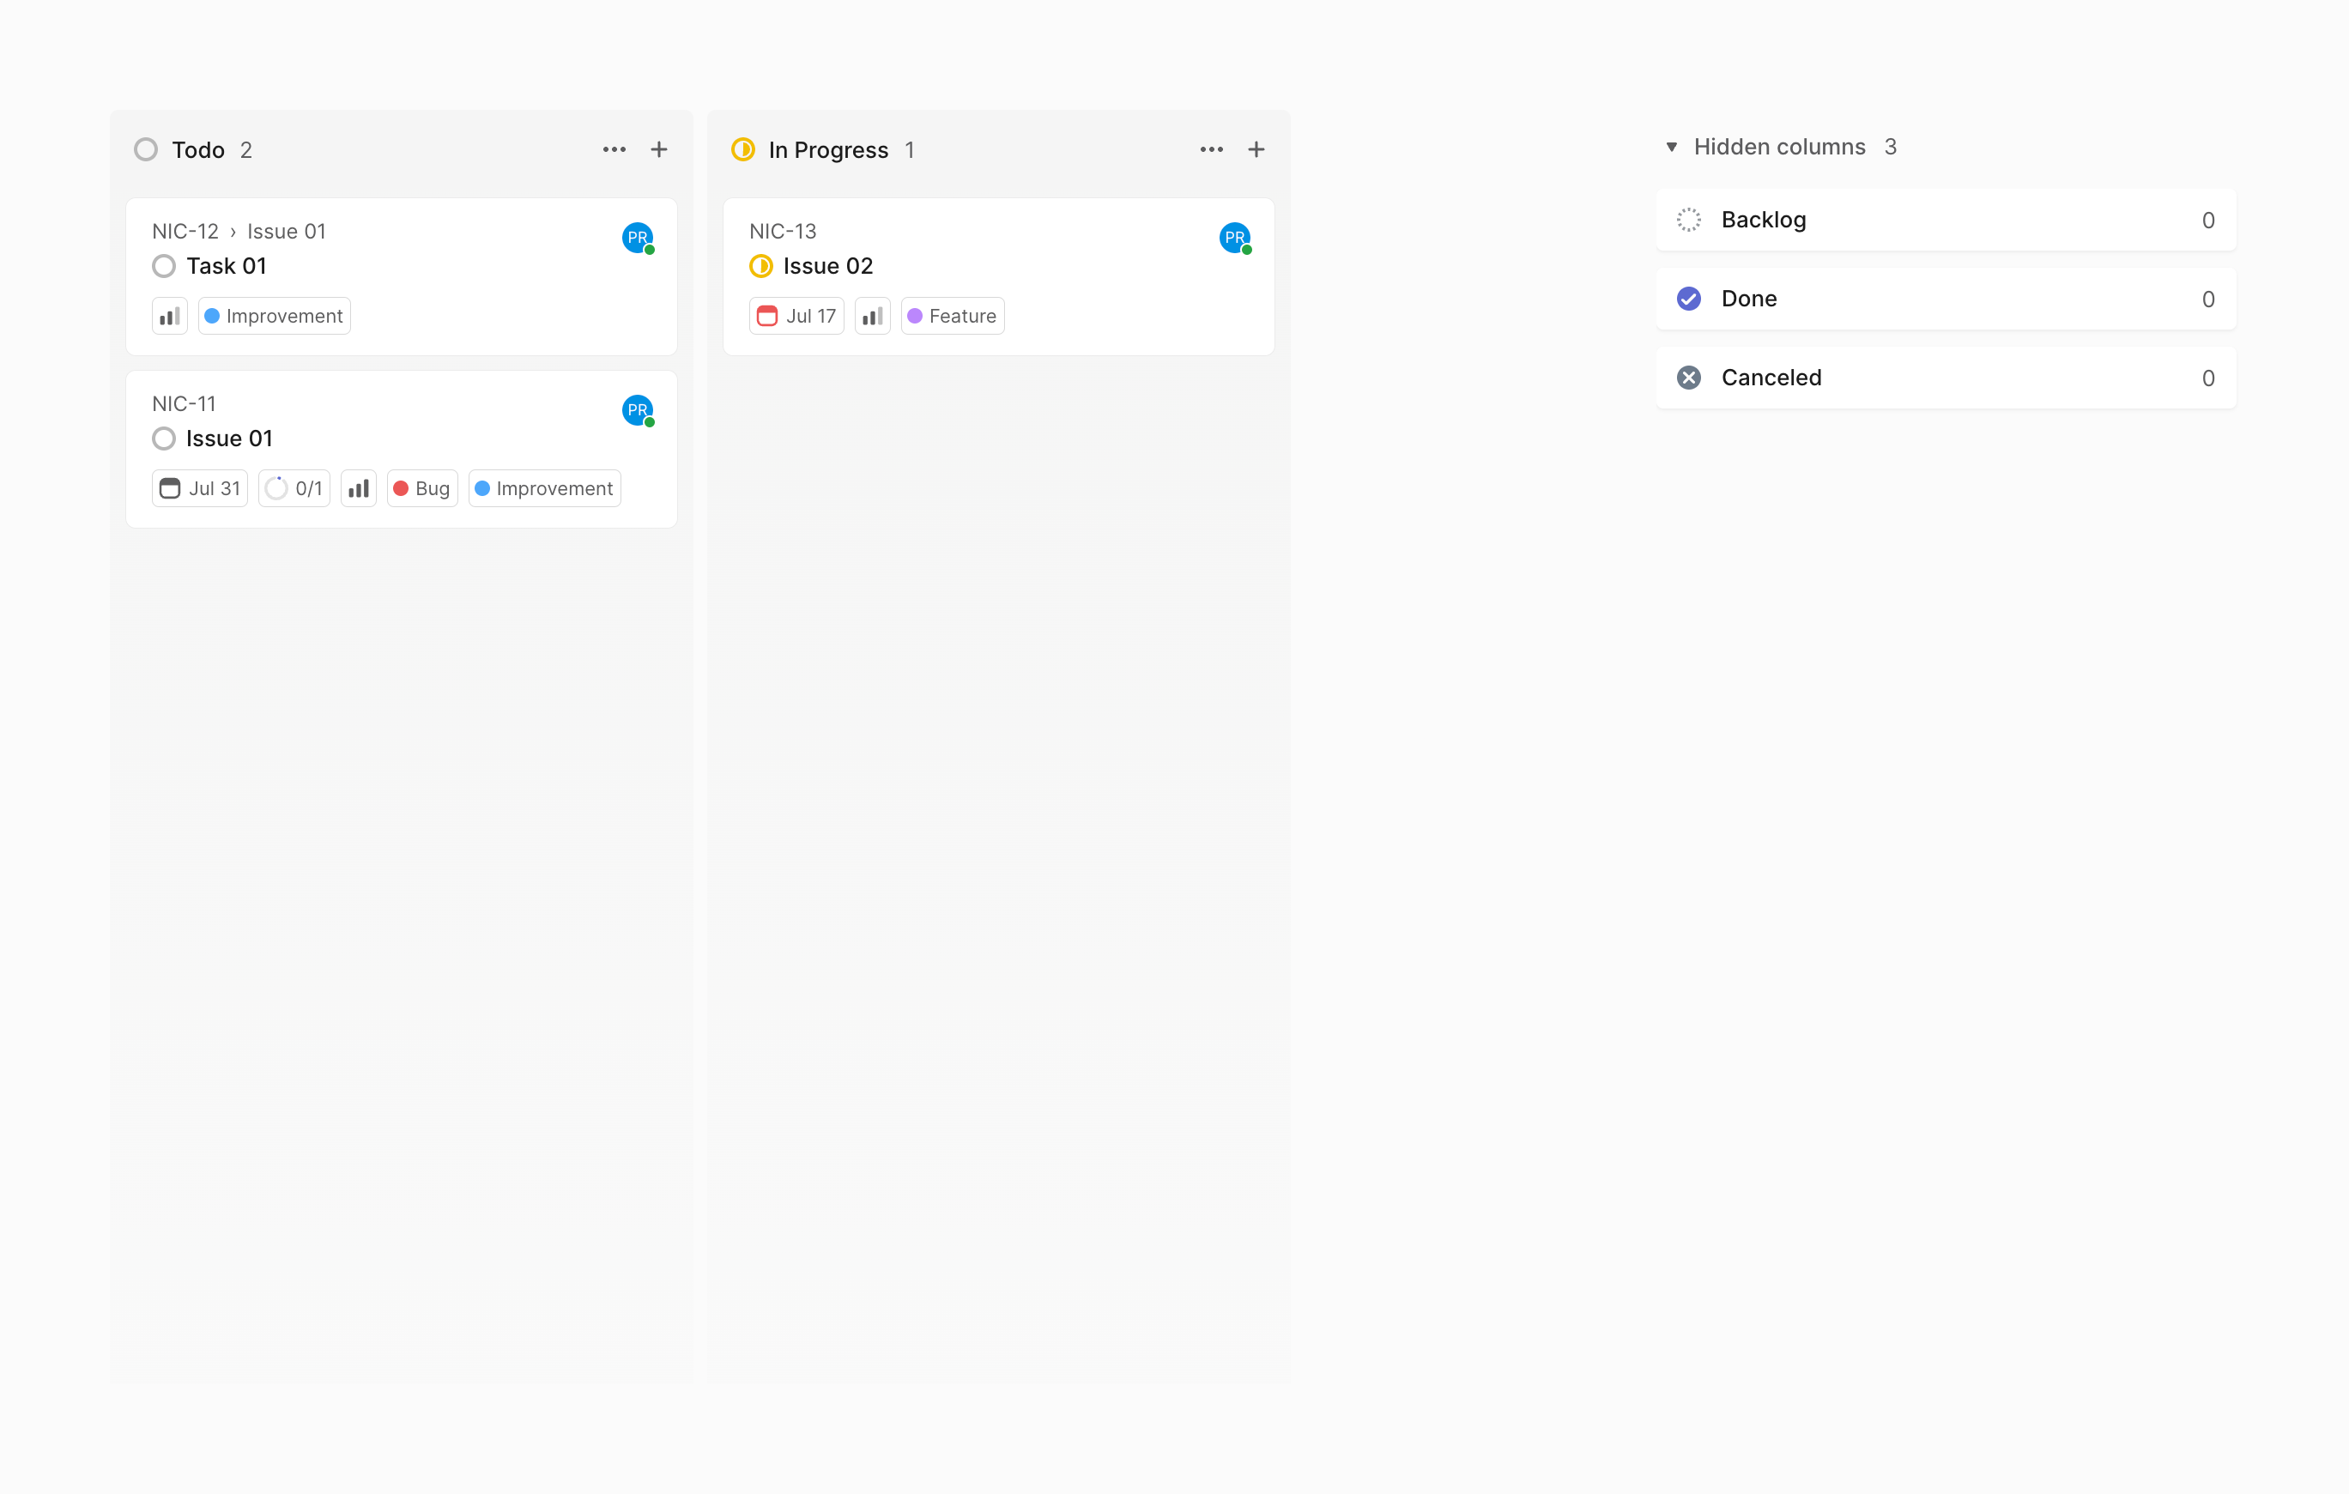Click Jul 17 due date chip
This screenshot has width=2349, height=1494.
[796, 316]
